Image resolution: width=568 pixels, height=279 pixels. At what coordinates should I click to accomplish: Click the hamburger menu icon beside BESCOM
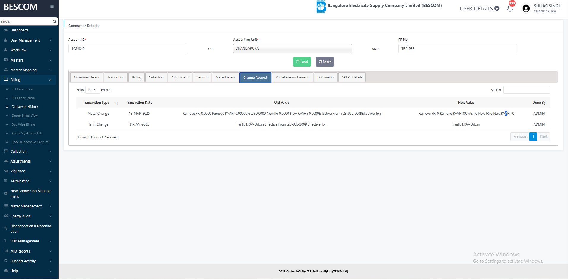click(x=52, y=7)
